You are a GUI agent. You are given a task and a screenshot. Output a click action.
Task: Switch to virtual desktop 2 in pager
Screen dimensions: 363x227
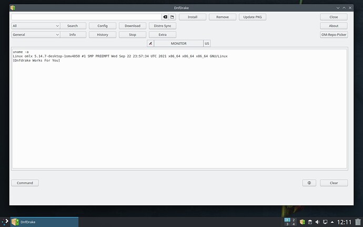pos(294,220)
